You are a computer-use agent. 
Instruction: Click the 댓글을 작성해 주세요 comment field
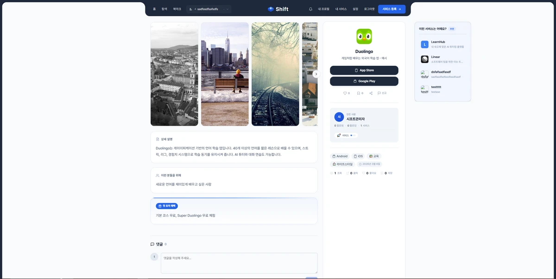pyautogui.click(x=239, y=263)
